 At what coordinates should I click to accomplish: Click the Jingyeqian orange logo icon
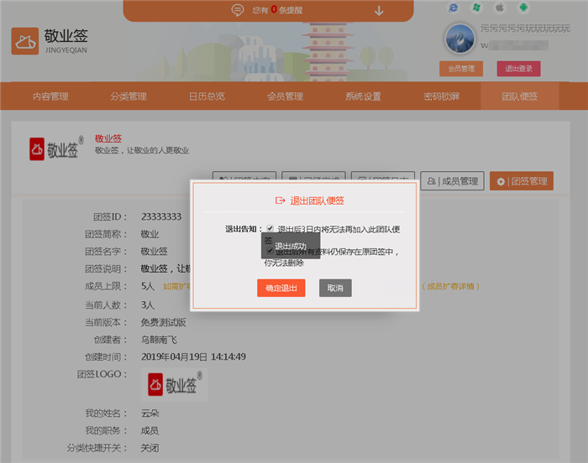pos(24,41)
